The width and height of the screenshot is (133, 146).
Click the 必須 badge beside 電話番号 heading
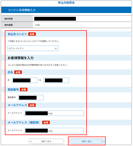coord(24,90)
